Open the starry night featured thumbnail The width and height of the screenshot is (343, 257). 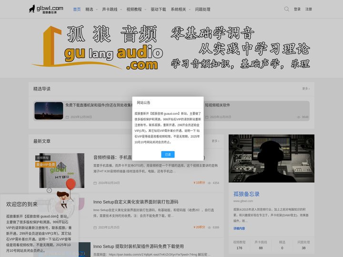click(x=49, y=110)
